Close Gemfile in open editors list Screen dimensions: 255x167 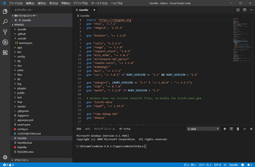16,20
